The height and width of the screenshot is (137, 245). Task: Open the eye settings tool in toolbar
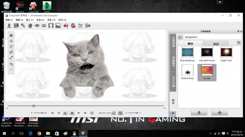point(37,25)
